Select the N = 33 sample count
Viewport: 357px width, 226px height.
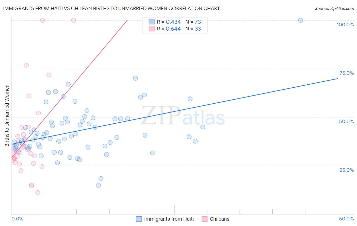193,29
